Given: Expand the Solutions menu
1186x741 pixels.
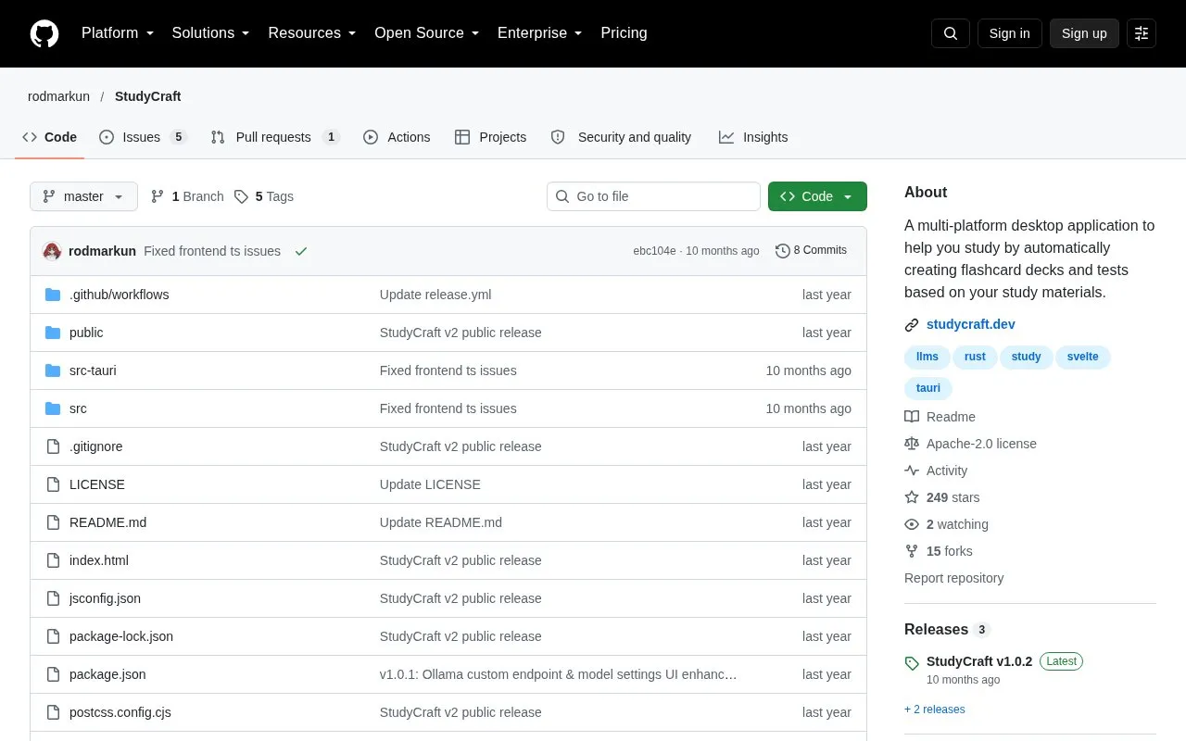Looking at the screenshot, I should (x=211, y=33).
